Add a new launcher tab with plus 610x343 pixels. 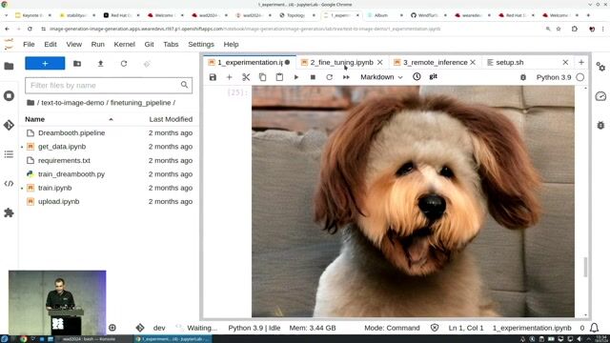click(581, 62)
